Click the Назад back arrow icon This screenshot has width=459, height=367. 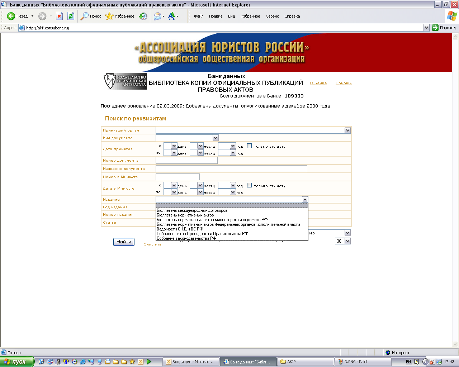[11, 16]
